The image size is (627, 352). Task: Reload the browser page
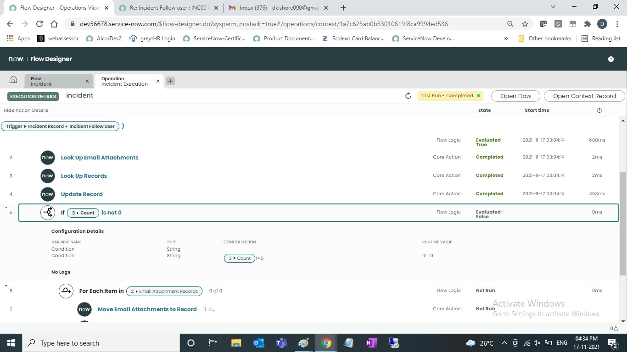[39, 24]
